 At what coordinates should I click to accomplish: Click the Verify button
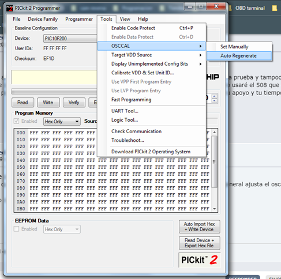click(74, 103)
